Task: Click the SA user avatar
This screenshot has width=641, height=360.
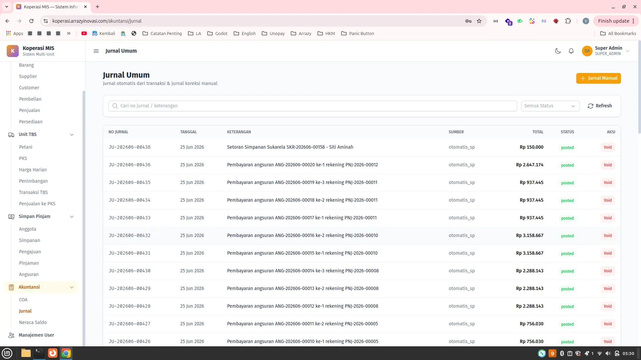Action: click(587, 51)
